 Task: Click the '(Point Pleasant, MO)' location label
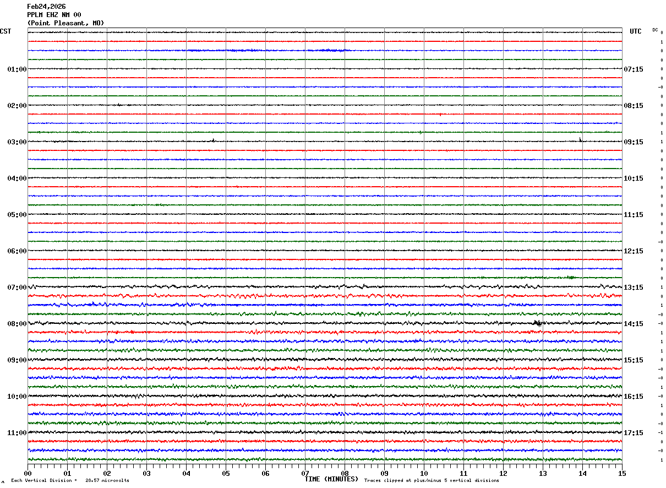coord(65,23)
